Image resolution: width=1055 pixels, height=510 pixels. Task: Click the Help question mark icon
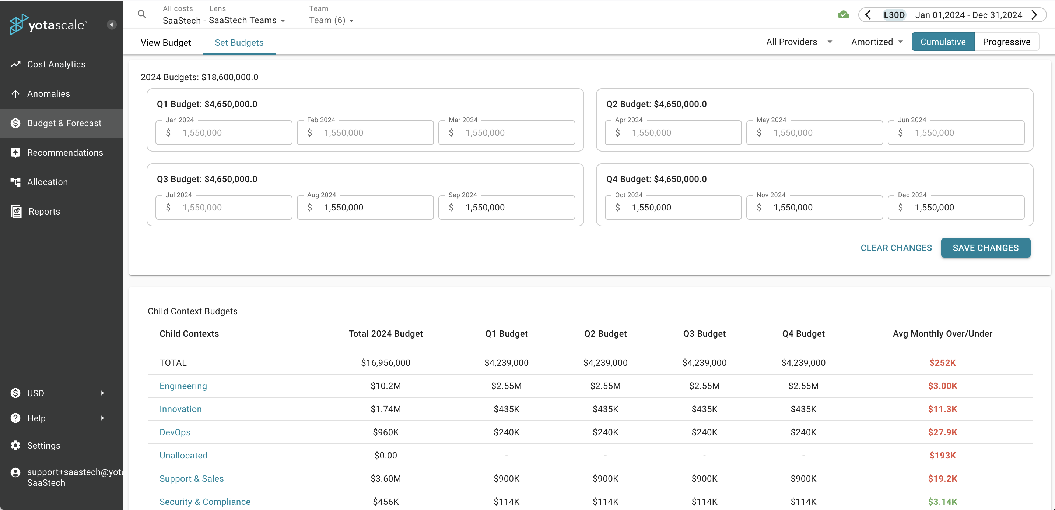[x=15, y=418]
